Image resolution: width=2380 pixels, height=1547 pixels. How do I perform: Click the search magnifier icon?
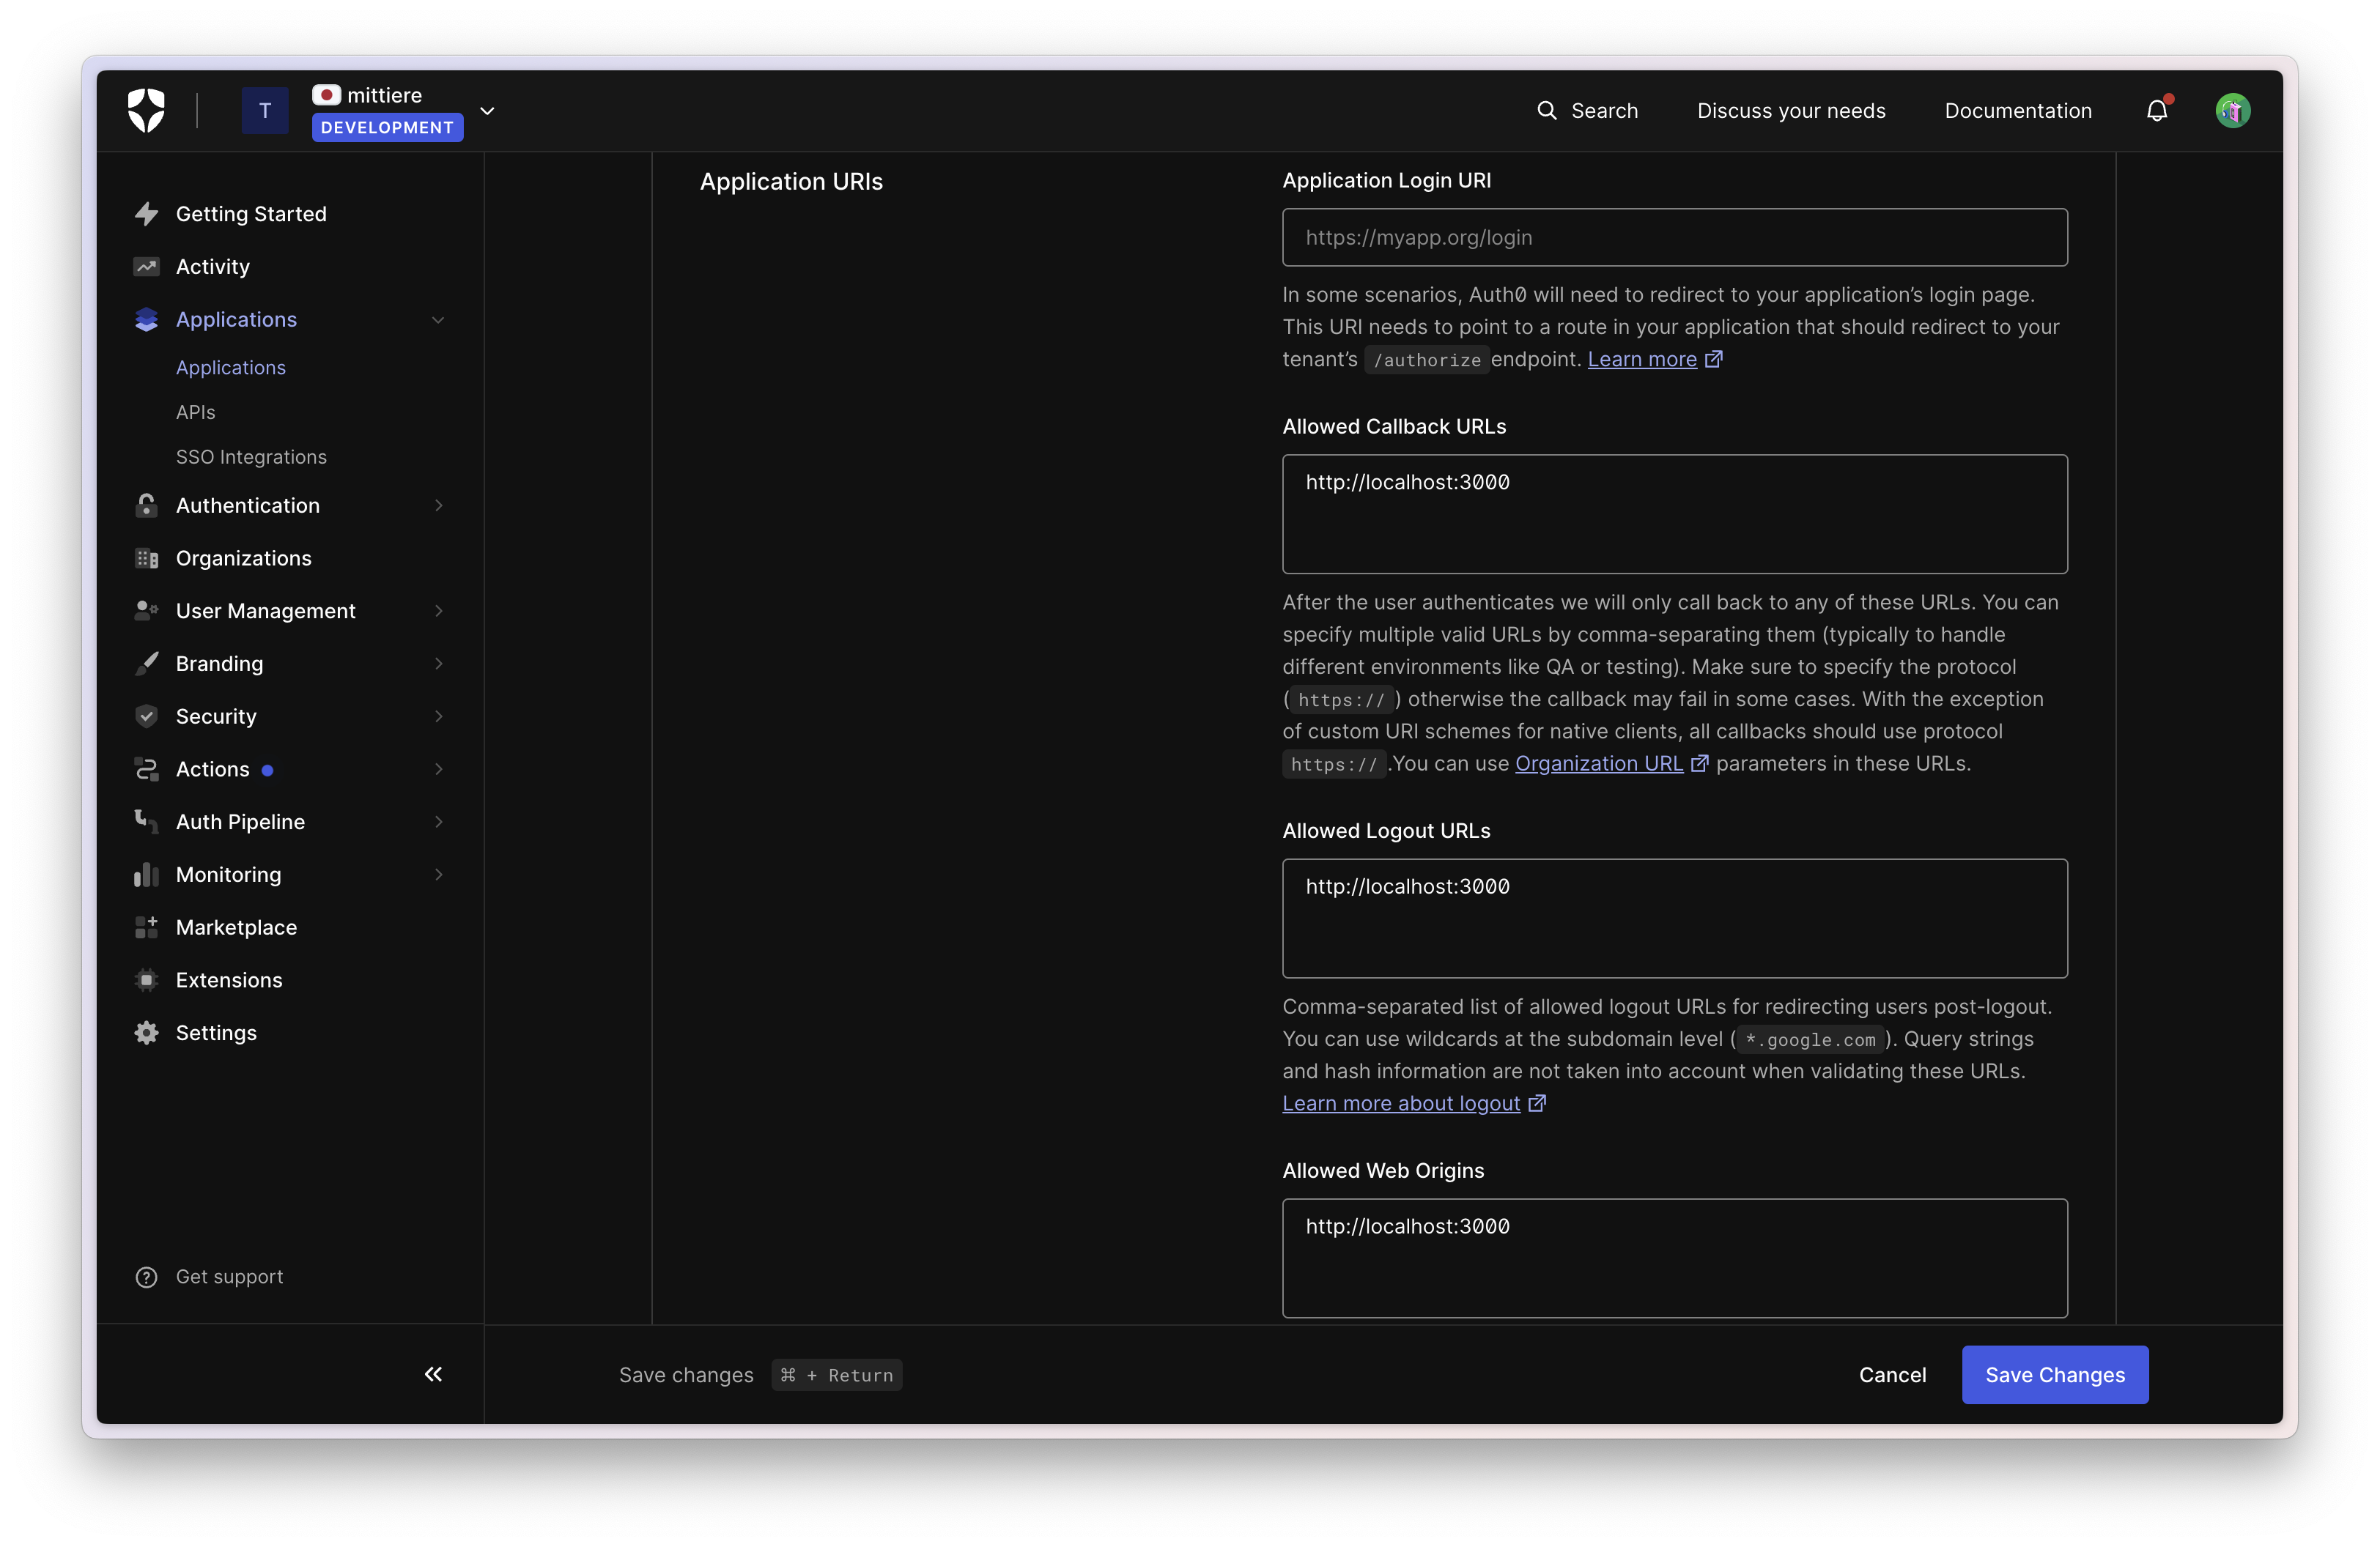pos(1546,110)
